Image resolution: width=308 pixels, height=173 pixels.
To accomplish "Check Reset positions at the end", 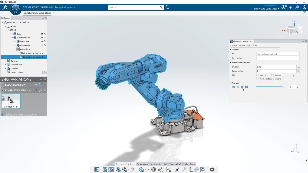I will point(258,79).
